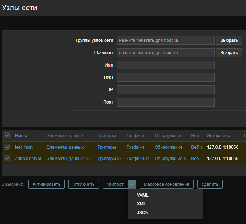Click into the DNS filter field
This screenshot has width=246, height=224.
[x=165, y=77]
